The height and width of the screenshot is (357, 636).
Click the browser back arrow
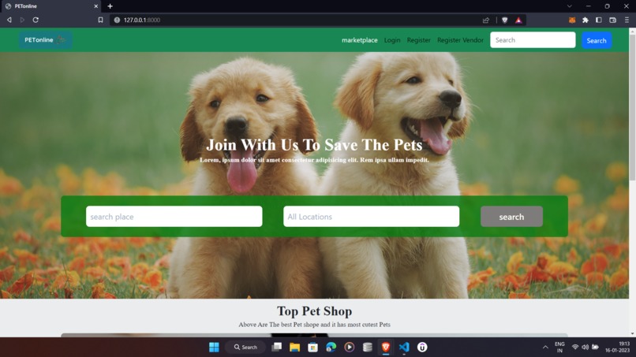click(x=9, y=20)
